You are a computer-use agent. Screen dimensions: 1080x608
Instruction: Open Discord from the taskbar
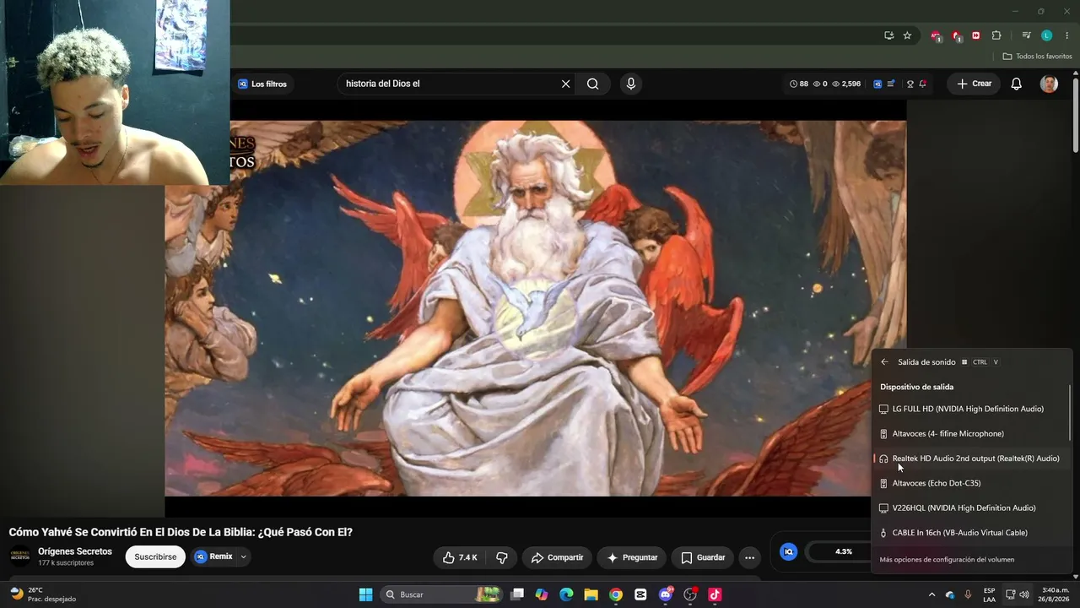click(666, 594)
